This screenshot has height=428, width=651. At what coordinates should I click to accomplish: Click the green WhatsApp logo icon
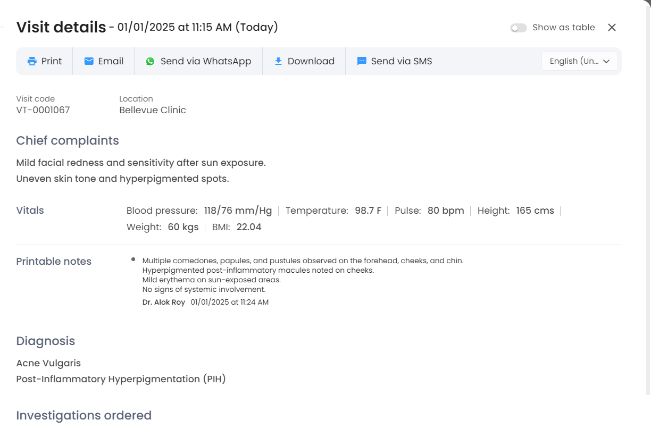pos(151,61)
